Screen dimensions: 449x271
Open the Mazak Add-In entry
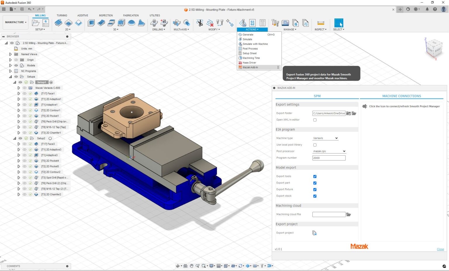pos(251,67)
